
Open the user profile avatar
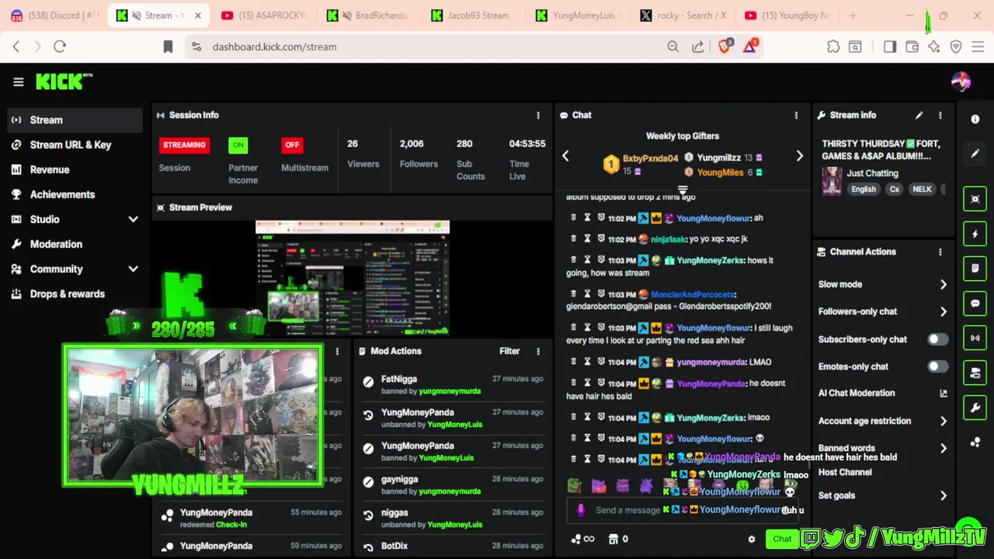961,82
